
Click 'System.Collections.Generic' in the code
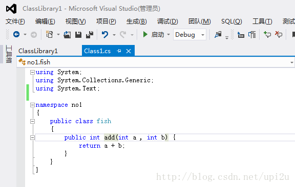click(x=104, y=80)
